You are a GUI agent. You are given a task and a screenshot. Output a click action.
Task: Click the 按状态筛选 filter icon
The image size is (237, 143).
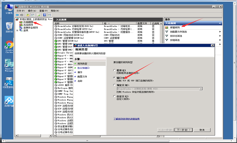pos(167,36)
